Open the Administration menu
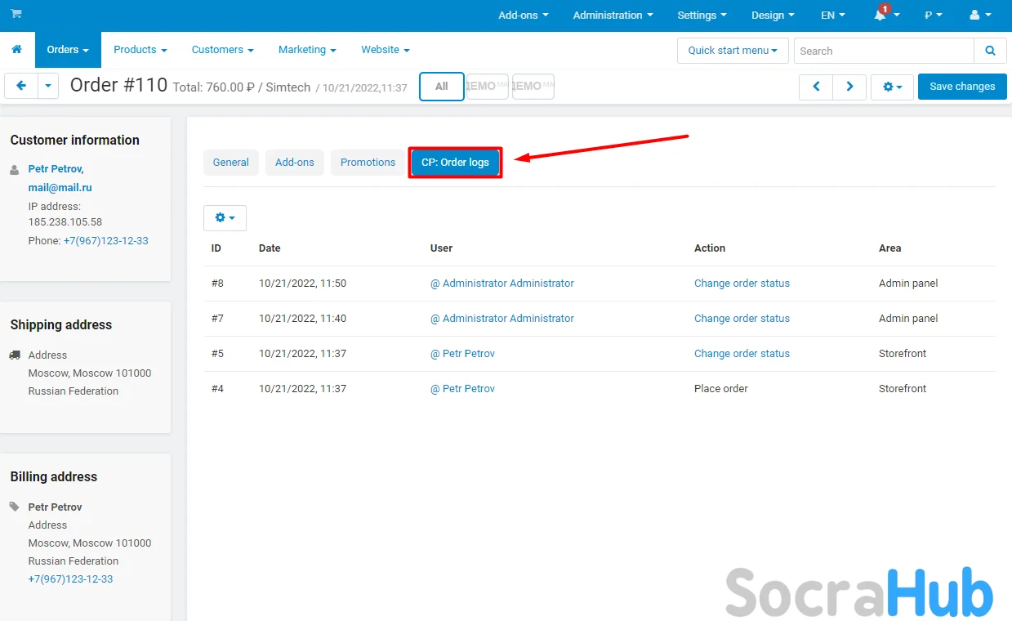This screenshot has height=621, width=1012. click(x=613, y=16)
